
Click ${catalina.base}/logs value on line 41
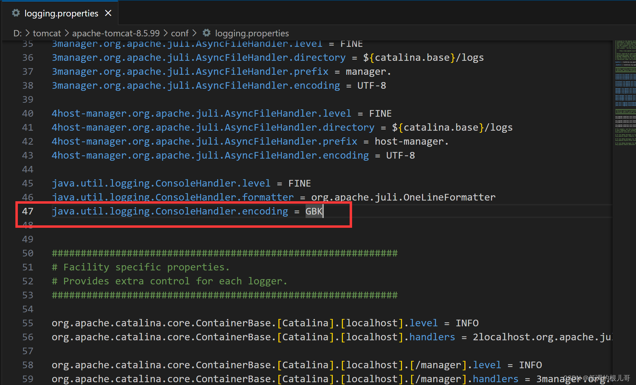pyautogui.click(x=452, y=128)
